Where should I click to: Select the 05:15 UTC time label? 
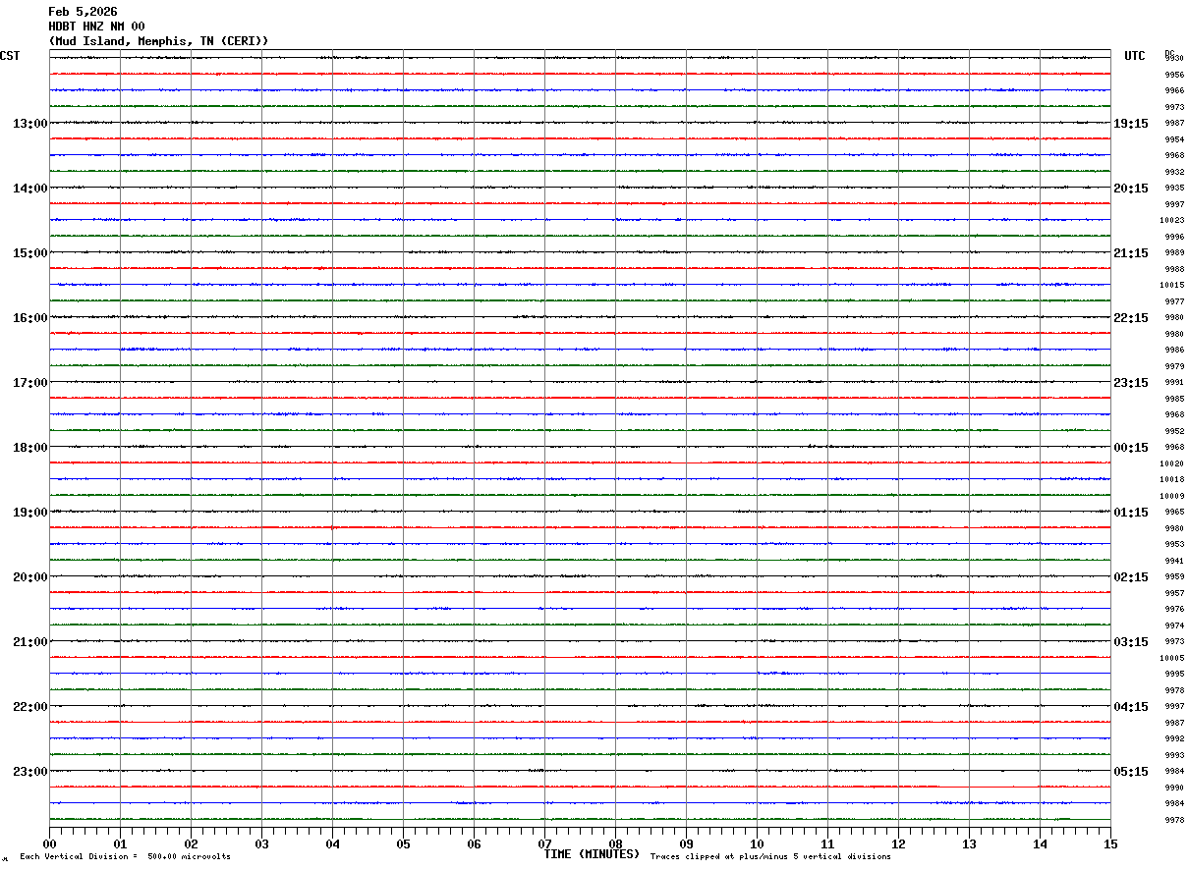point(1131,772)
